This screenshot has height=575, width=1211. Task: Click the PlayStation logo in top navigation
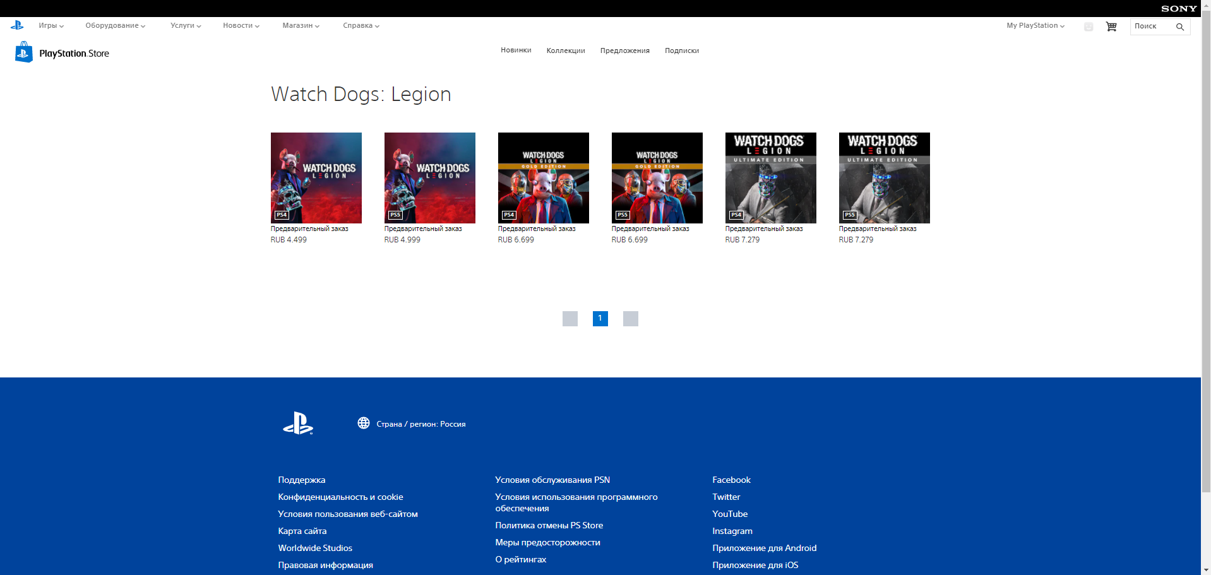[17, 25]
